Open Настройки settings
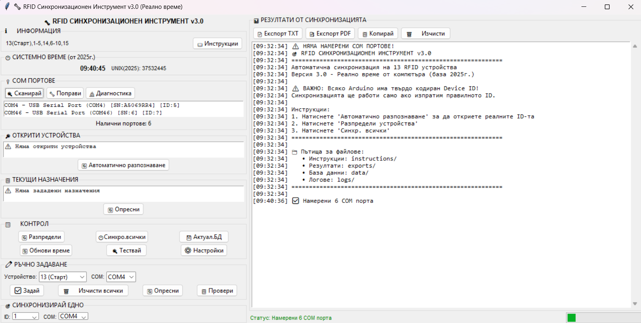The width and height of the screenshot is (641, 323). (x=204, y=250)
